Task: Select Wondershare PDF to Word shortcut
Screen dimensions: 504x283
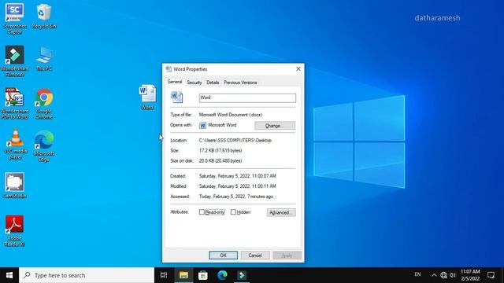Action: point(14,103)
